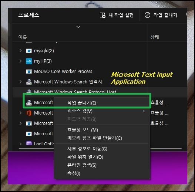The width and height of the screenshot is (195, 192).
Task: Click the purple Logi Options icon
Action: (29, 143)
